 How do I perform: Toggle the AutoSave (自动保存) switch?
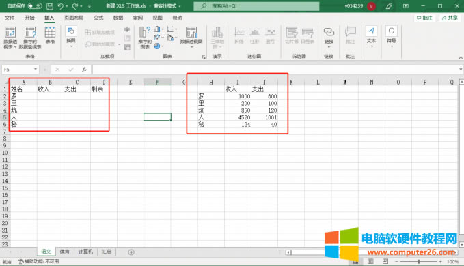(35, 6)
